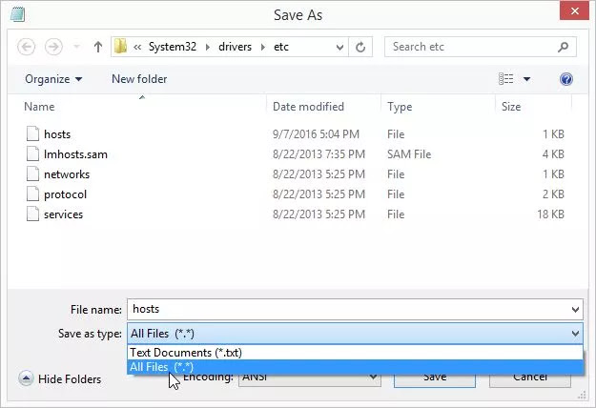596x408 pixels.
Task: Open the address bar history dropdown
Action: [339, 47]
